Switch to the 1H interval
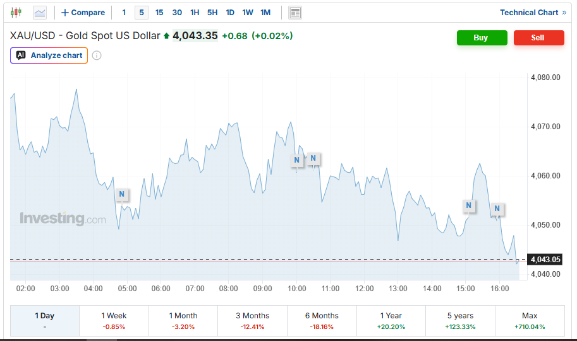Image resolution: width=577 pixels, height=341 pixels. point(195,13)
